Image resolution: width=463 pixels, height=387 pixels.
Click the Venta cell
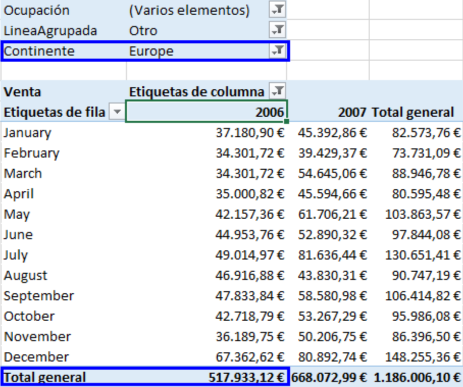pyautogui.click(x=23, y=92)
